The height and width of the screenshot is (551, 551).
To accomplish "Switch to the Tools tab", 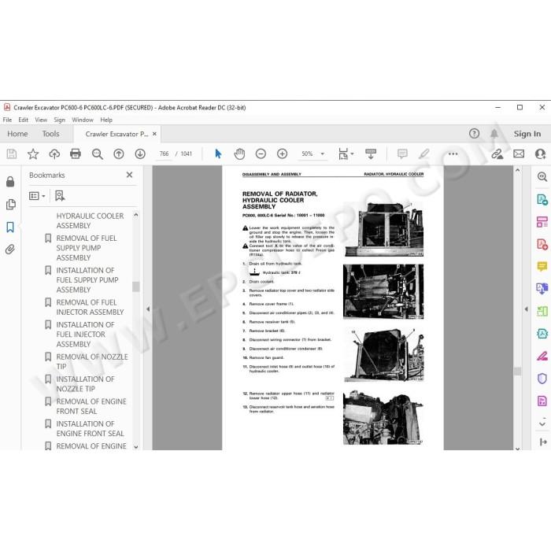I will click(50, 134).
